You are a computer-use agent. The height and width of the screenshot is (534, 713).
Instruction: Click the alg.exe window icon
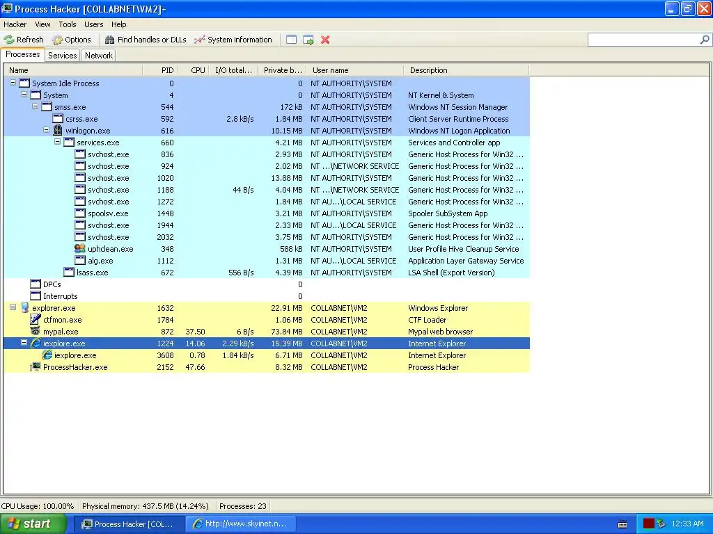[x=80, y=260]
